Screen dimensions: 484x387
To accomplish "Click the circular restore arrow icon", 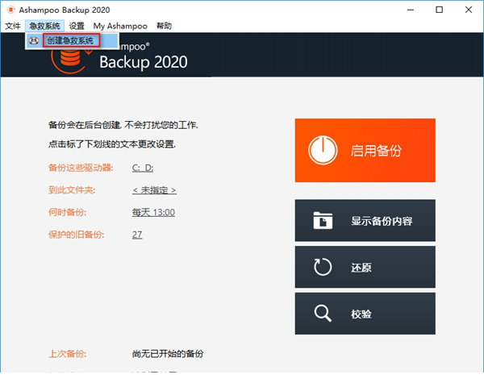I will point(323,267).
